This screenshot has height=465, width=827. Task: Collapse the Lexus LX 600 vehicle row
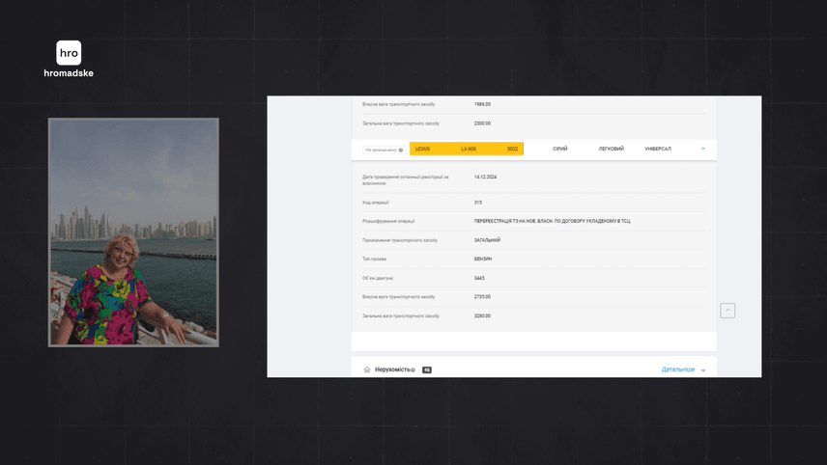coord(702,149)
